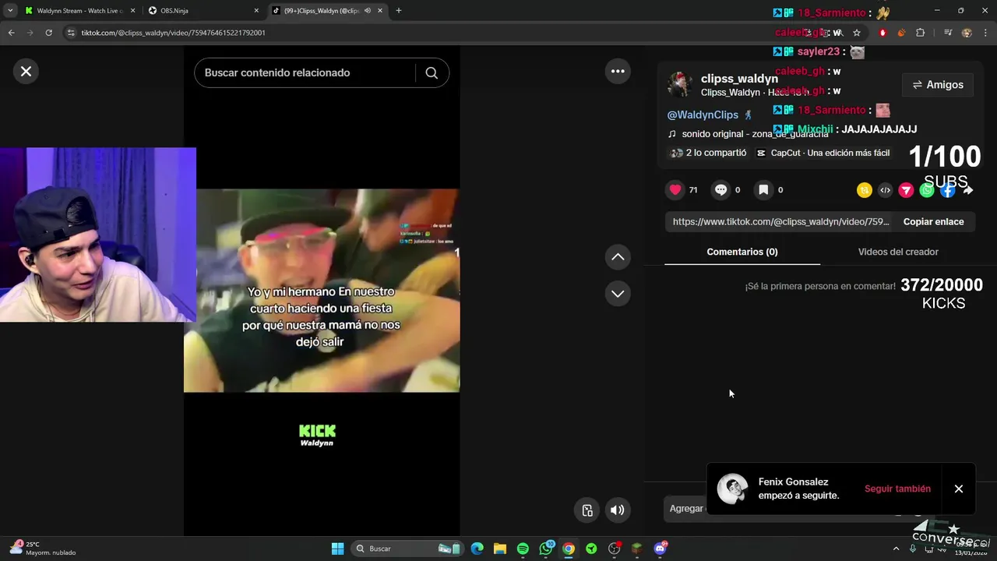This screenshot has width=997, height=561.
Task: Go to previous video with up chevron
Action: 618,257
